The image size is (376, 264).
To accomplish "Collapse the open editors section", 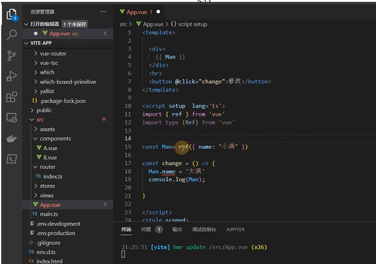I will tap(26, 24).
